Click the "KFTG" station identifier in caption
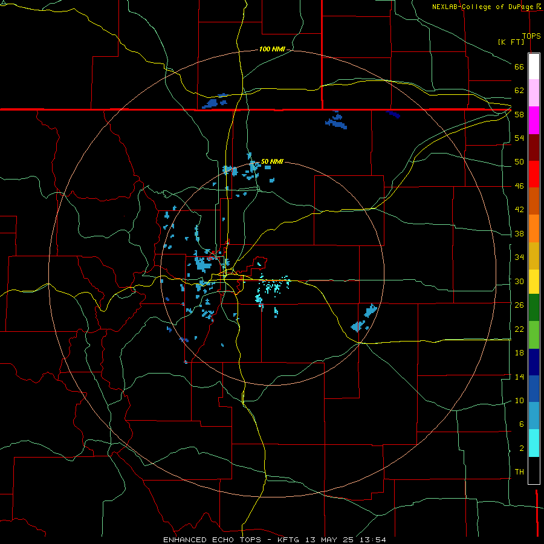The width and height of the screenshot is (544, 544). tap(289, 540)
